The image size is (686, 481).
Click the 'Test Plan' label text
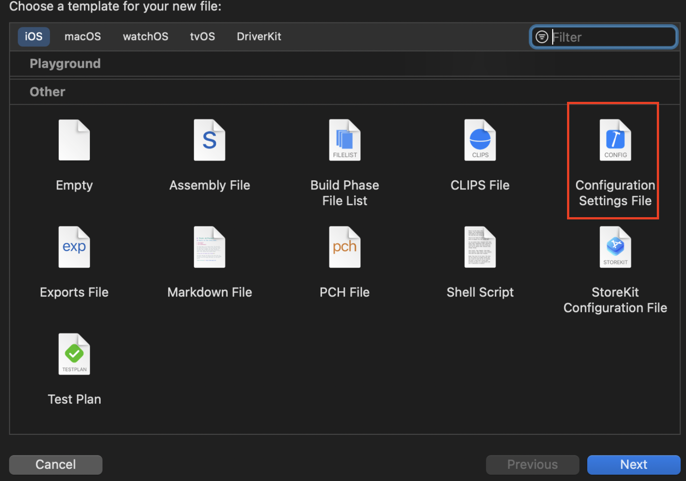click(74, 399)
